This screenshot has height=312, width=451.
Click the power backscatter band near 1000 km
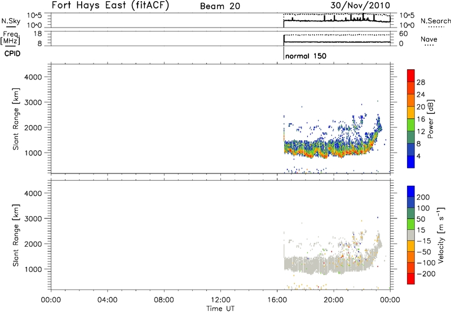328,149
